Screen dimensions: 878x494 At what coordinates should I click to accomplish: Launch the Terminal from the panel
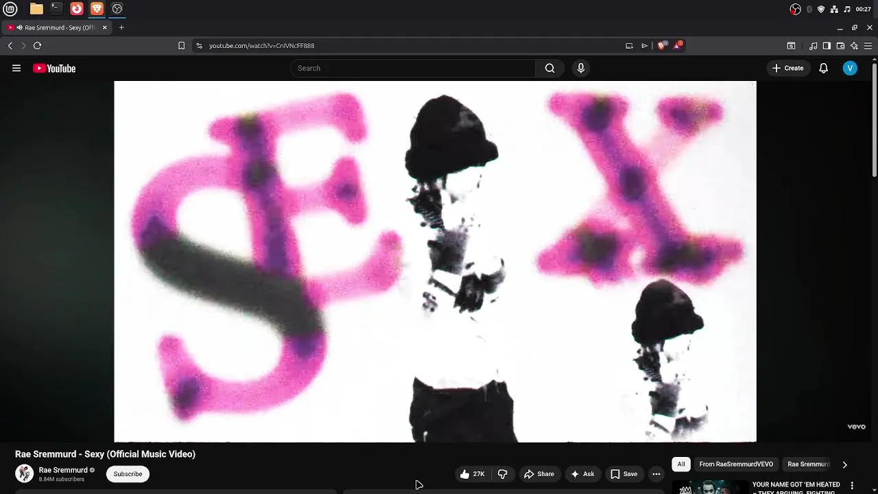pyautogui.click(x=56, y=9)
